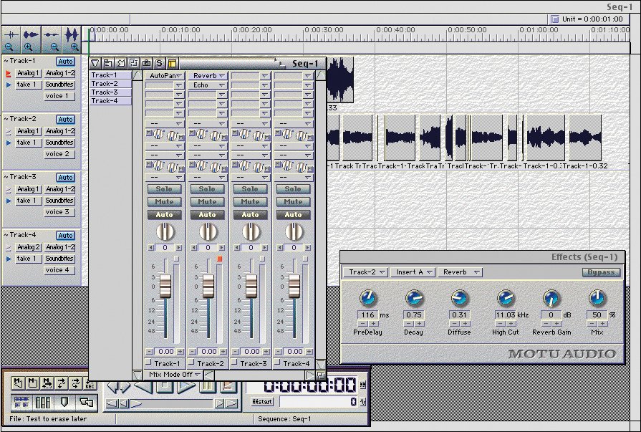Click the camera snapshot icon in mixer toolbar
The height and width of the screenshot is (432, 641).
[x=147, y=64]
